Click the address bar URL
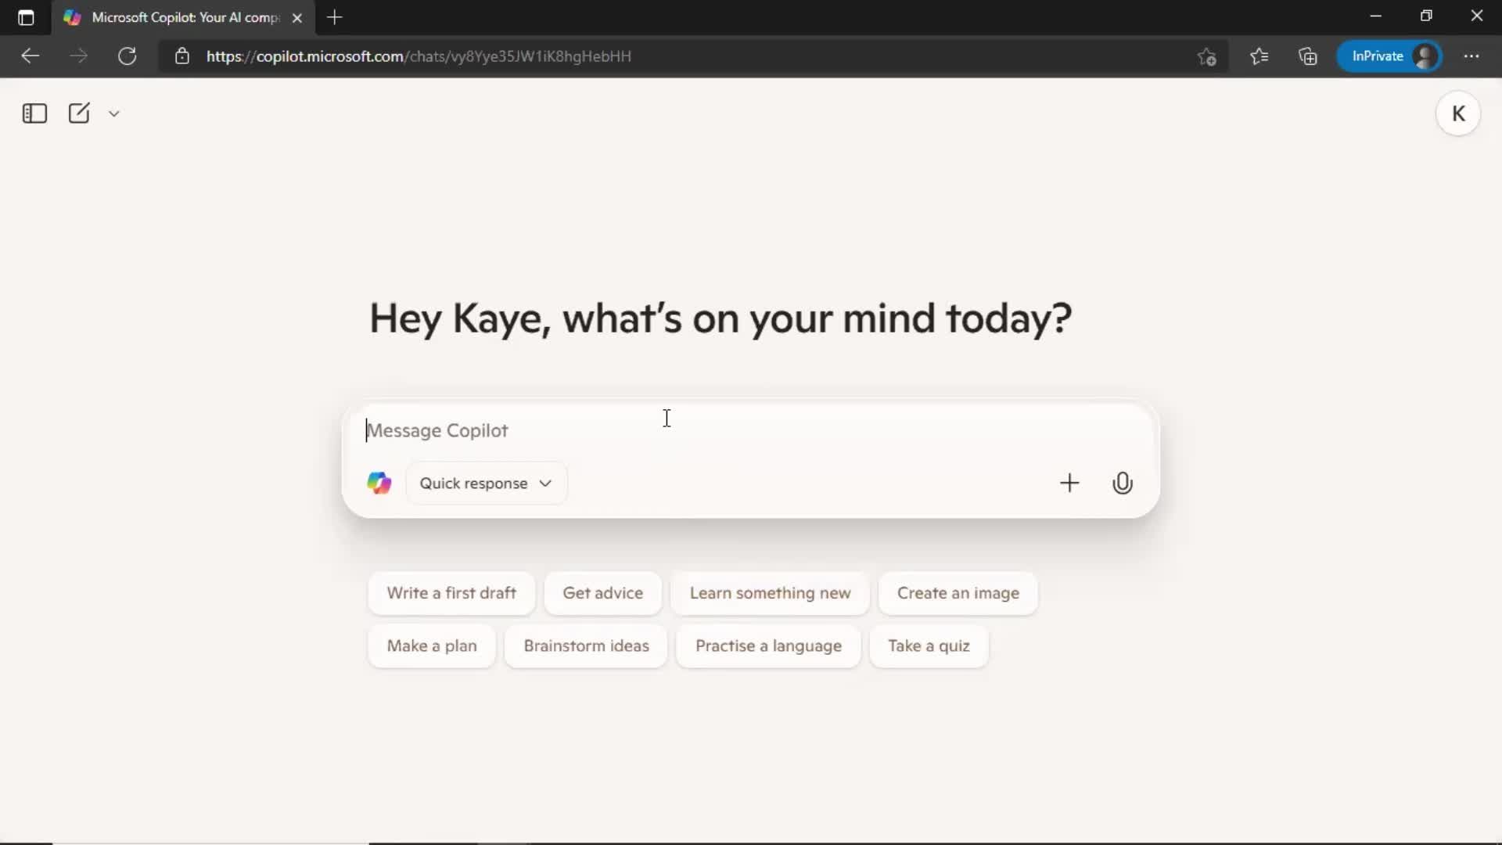1502x845 pixels. pos(419,56)
